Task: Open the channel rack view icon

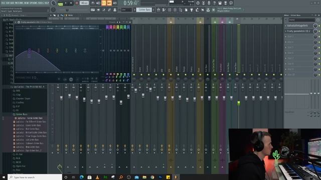Action: coord(170,10)
